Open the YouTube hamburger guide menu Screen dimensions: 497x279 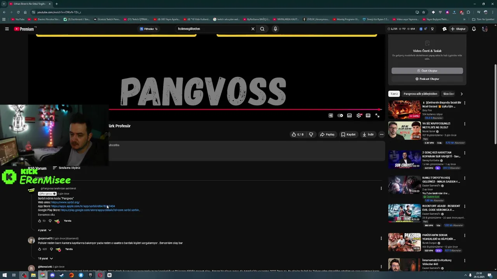pos(7,29)
